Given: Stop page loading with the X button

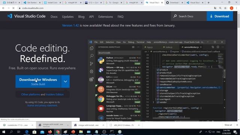Looking at the screenshot, I should (13, 8).
